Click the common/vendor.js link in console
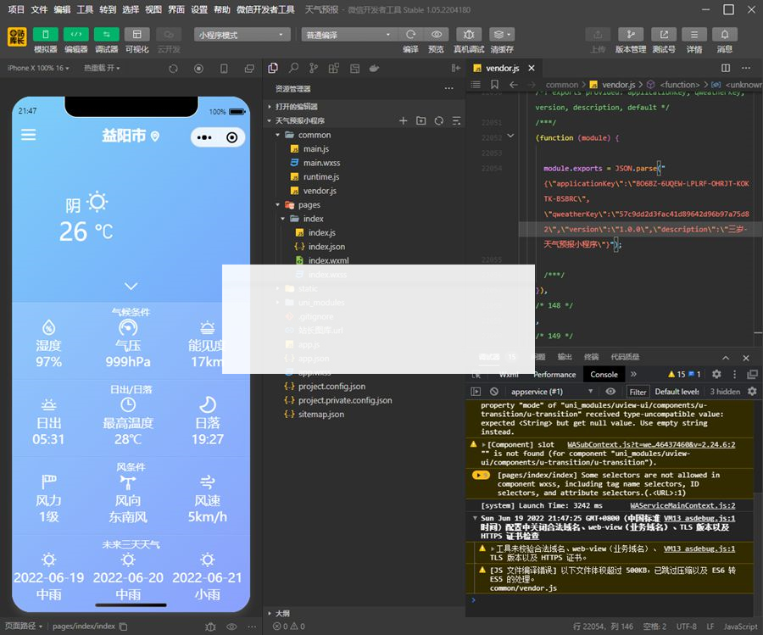The width and height of the screenshot is (763, 635). [x=523, y=588]
